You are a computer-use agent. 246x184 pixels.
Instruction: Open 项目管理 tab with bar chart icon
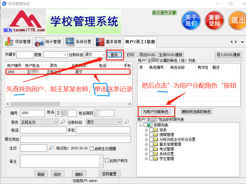tap(18, 42)
